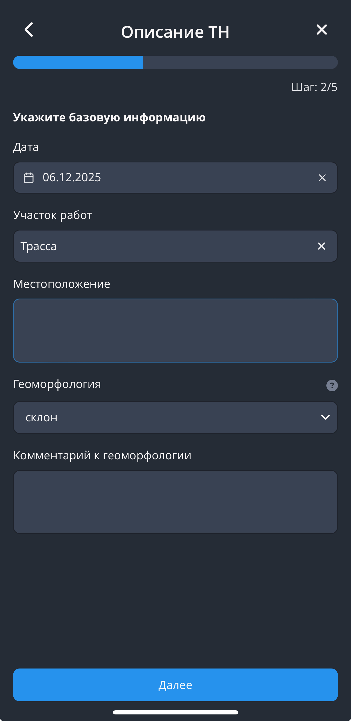This screenshot has width=351, height=721.
Task: Open the Геоморфология help question mark
Action: 332,386
